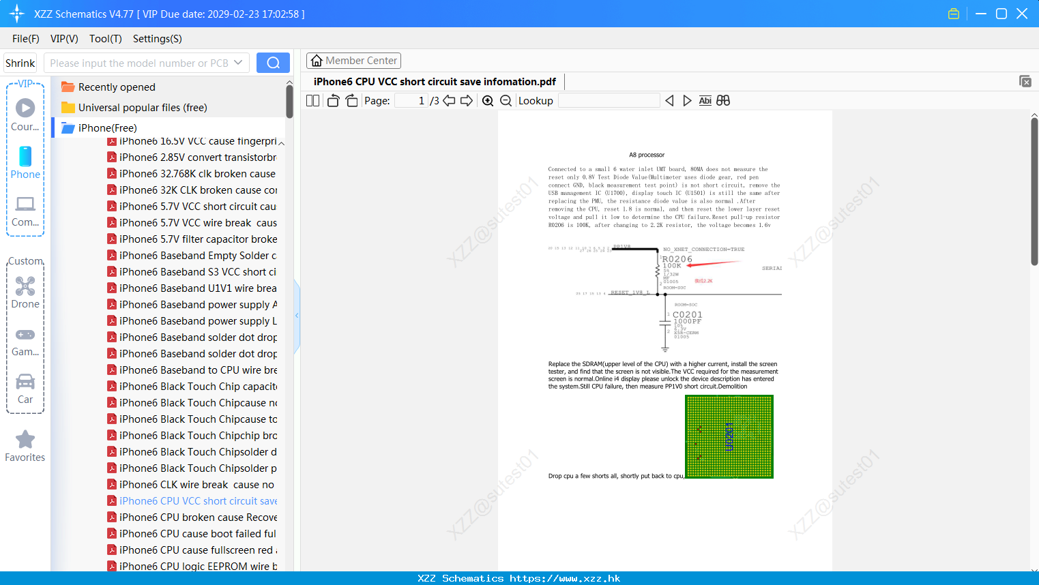The image size is (1039, 585).
Task: Open iPhone6 CPU cause boot failed file
Action: coord(192,534)
